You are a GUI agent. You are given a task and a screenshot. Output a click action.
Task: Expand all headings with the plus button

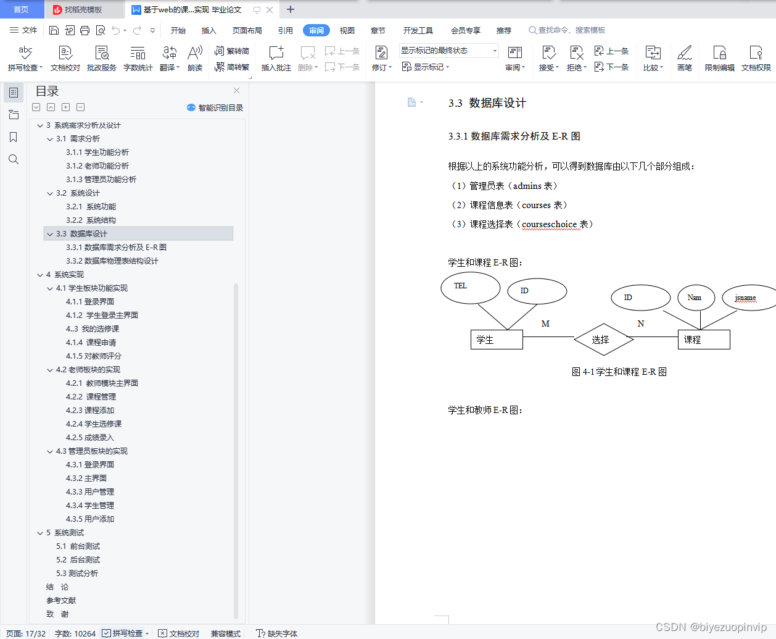pyautogui.click(x=65, y=107)
